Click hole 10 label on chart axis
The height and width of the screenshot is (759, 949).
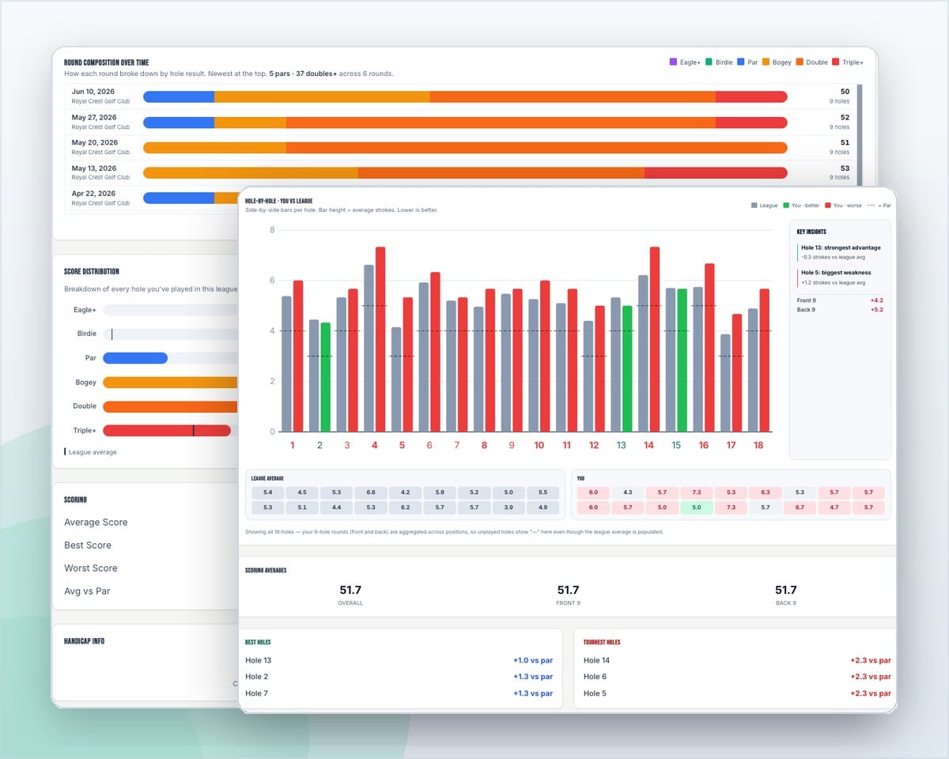tap(539, 445)
